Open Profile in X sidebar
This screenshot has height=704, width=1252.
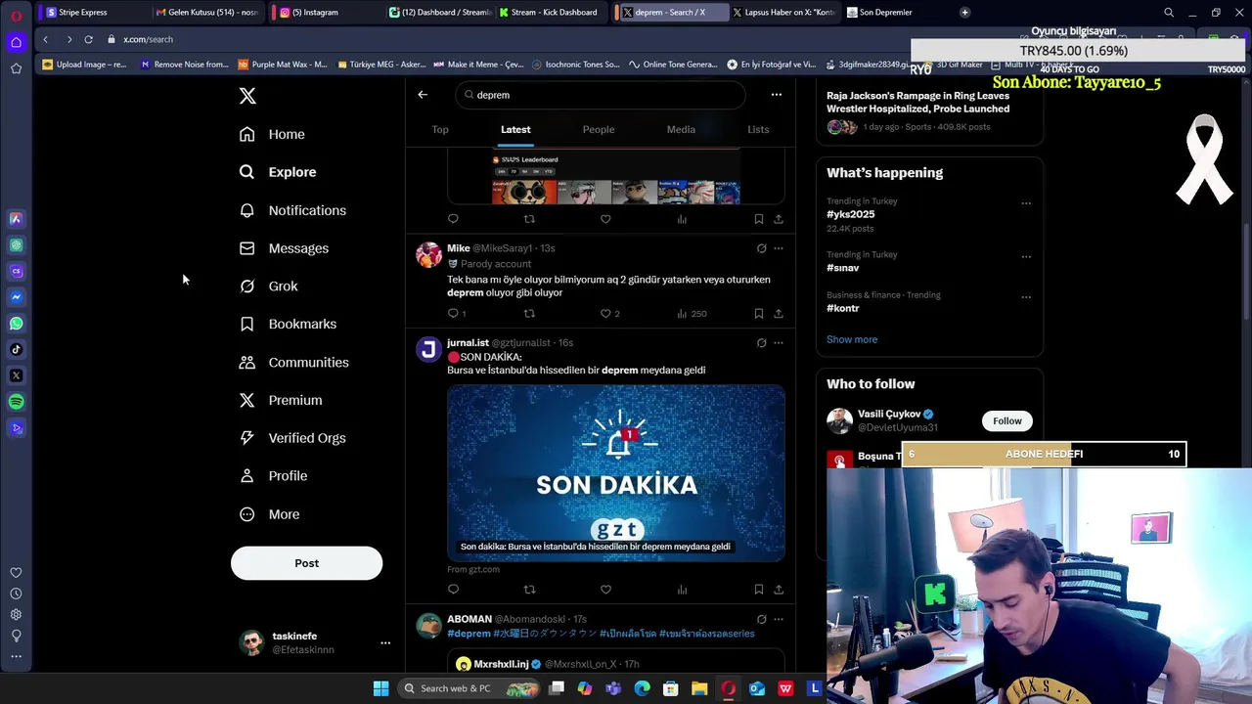tap(274, 476)
